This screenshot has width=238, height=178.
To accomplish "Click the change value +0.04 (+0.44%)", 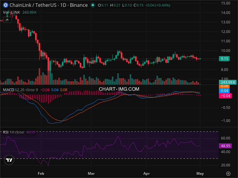I will click(158, 5).
